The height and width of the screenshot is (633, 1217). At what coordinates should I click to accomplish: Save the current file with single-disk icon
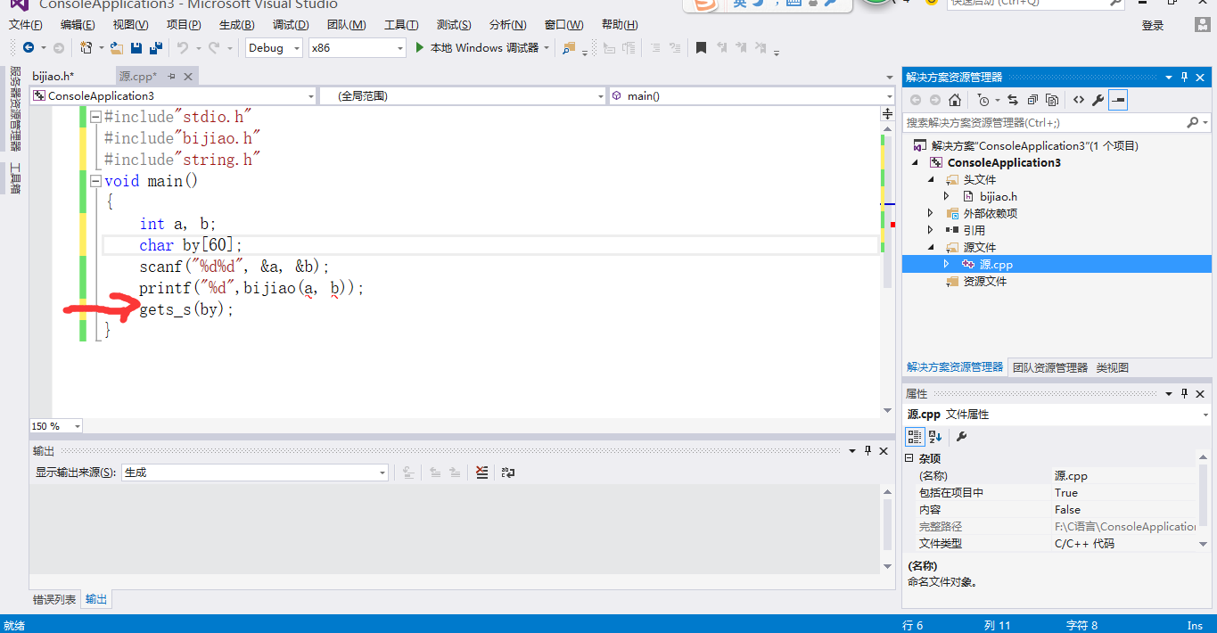coord(136,48)
